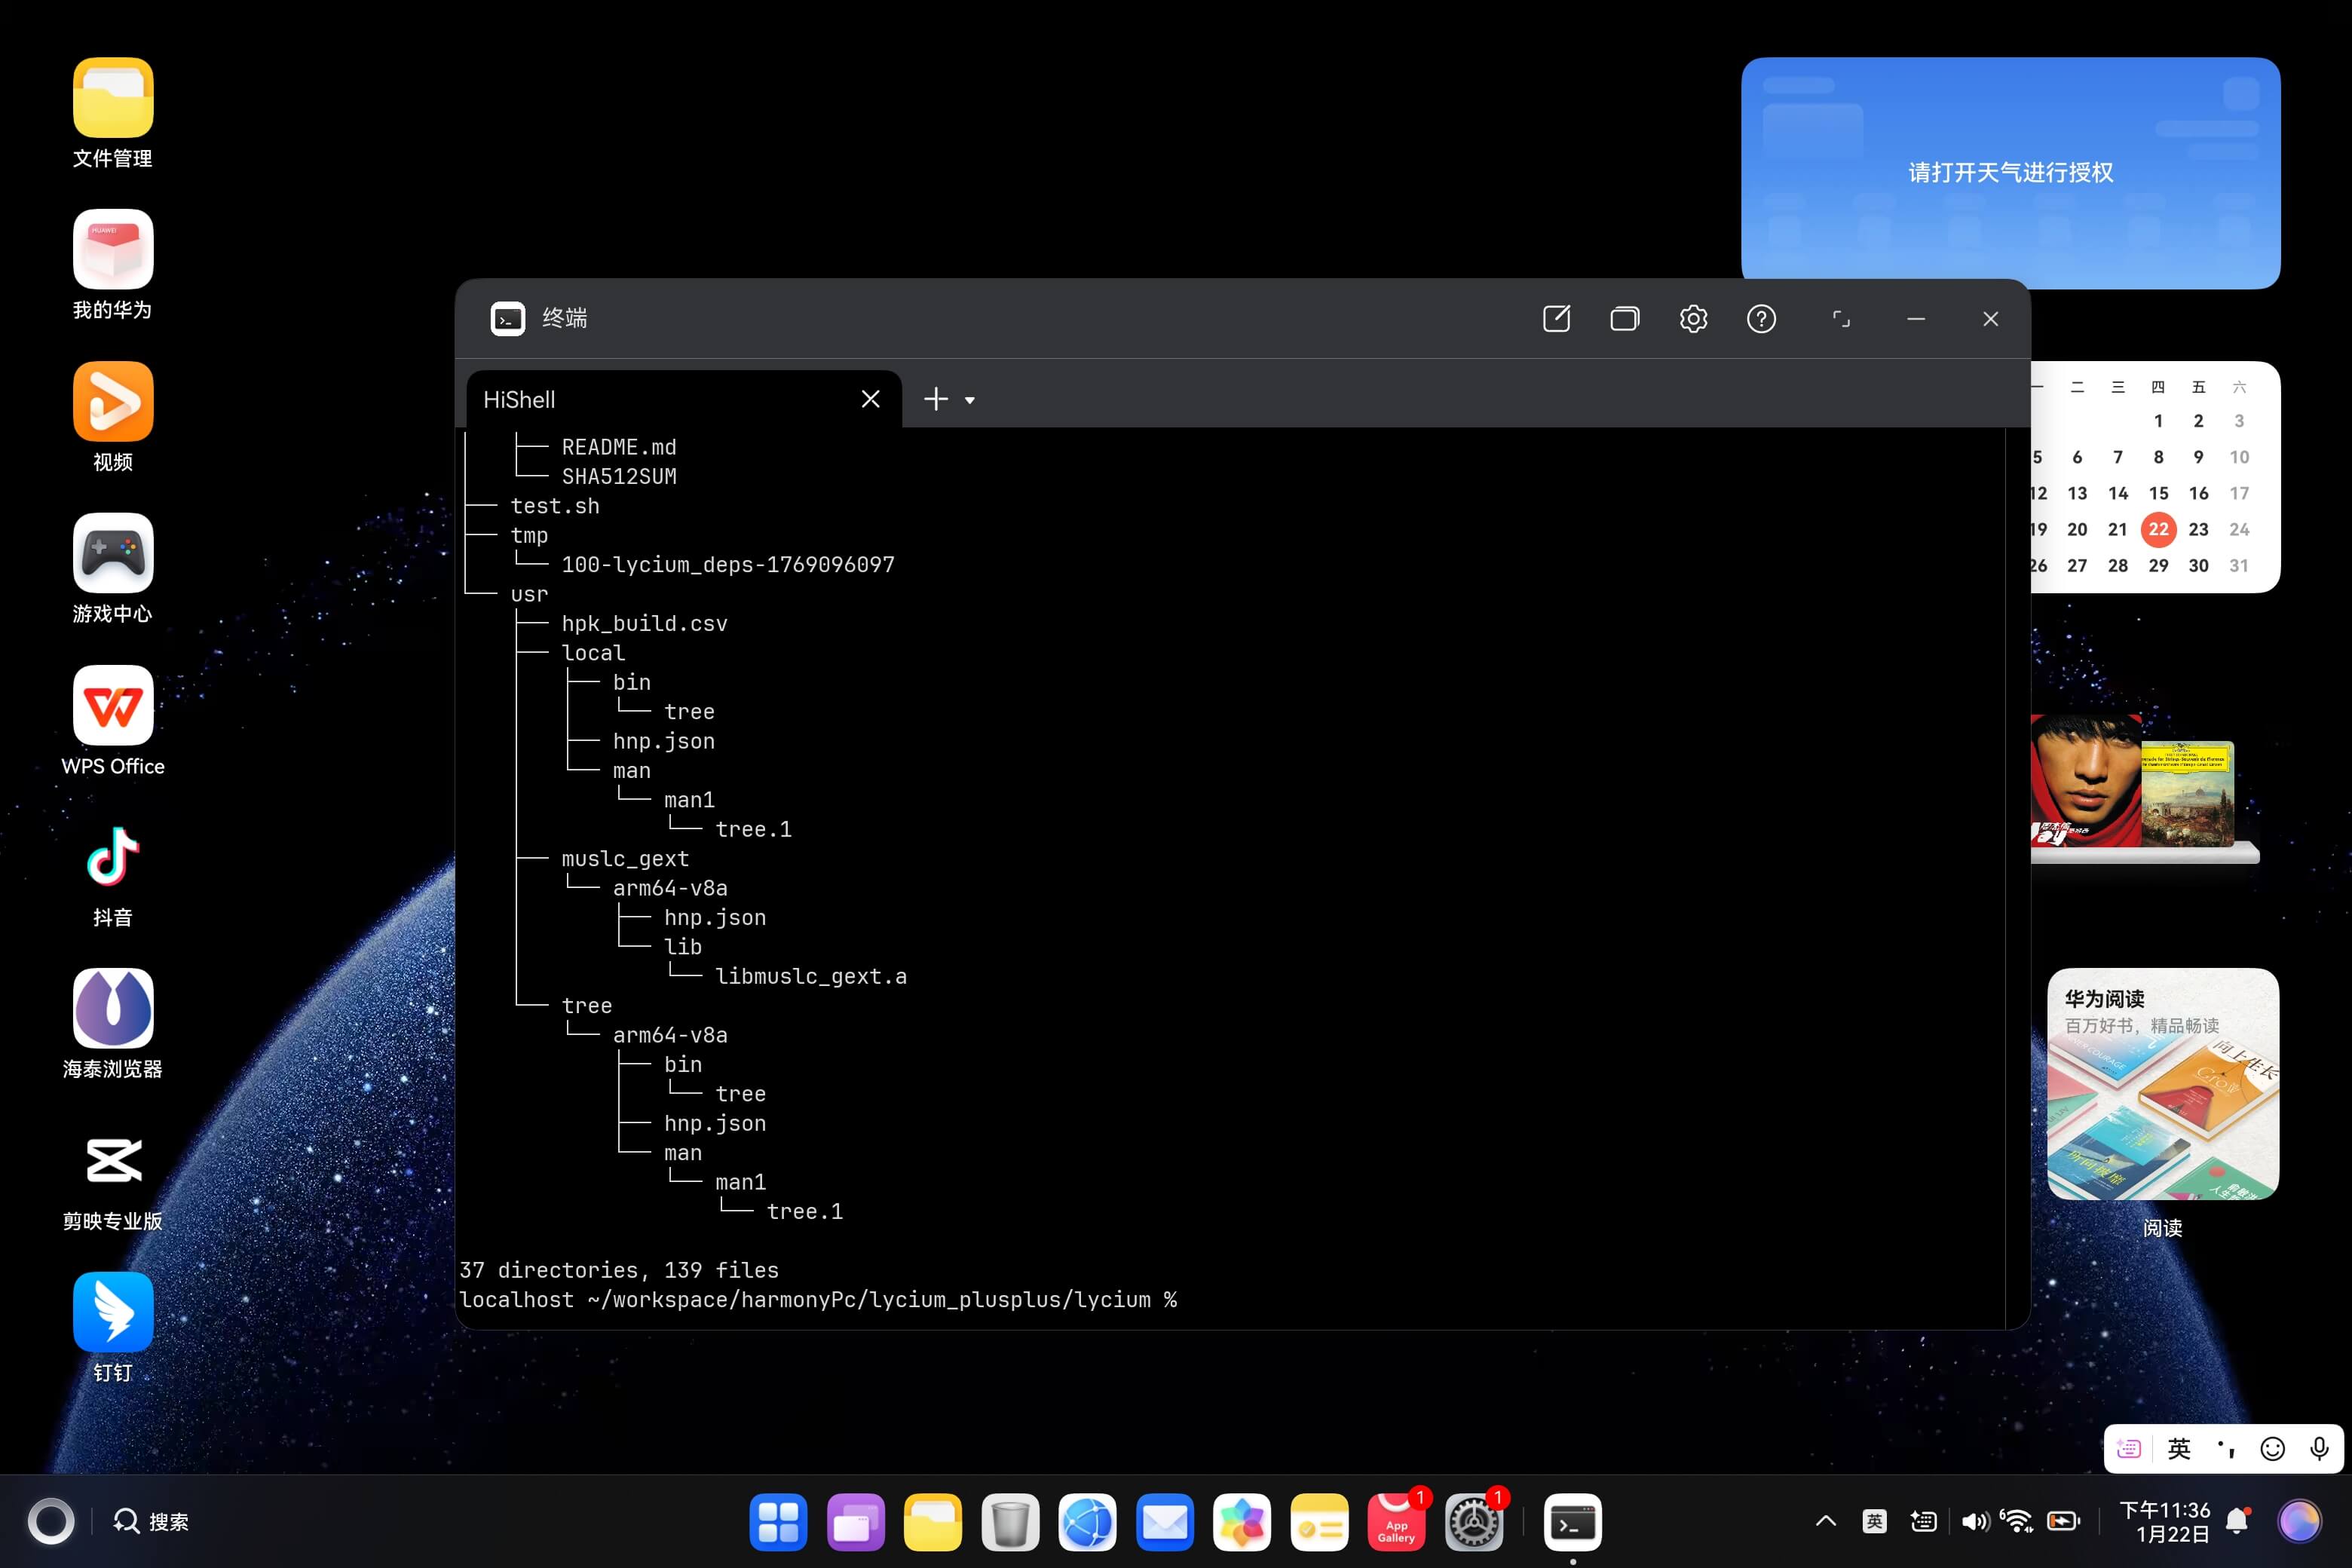Toggle the microphone voice input in the IME bar
2352x1568 pixels.
(x=2319, y=1449)
